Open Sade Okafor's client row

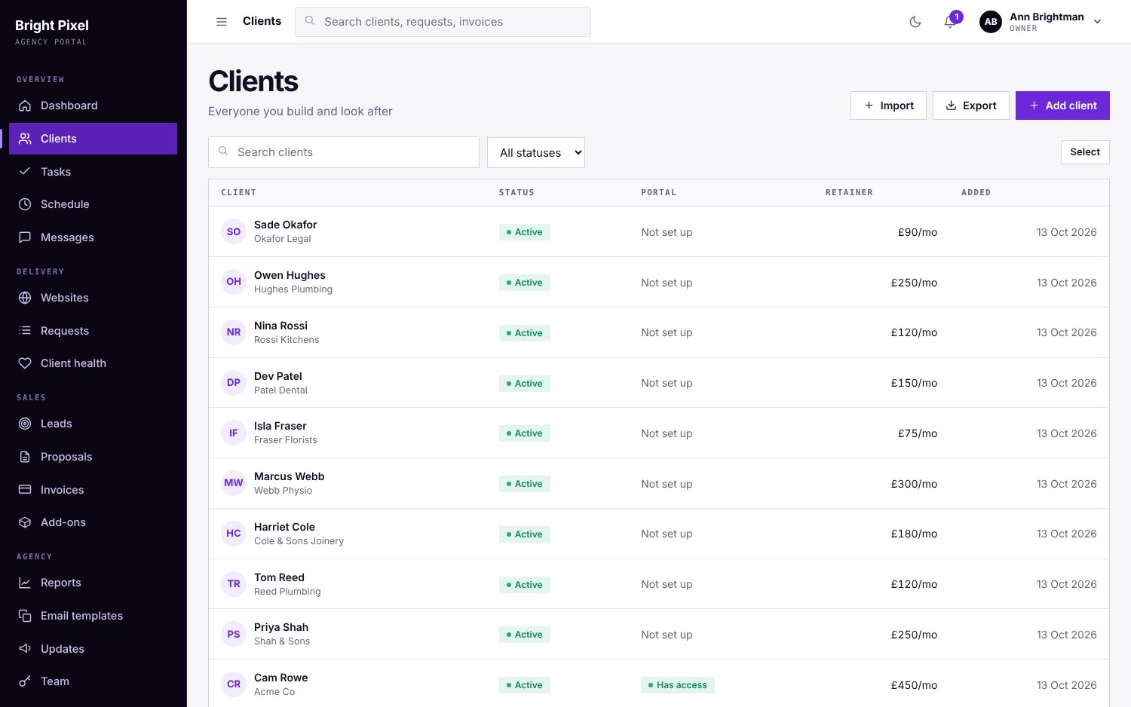click(658, 231)
